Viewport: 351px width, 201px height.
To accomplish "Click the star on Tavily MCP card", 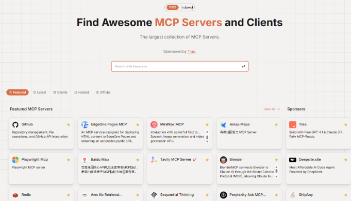I will [x=207, y=160].
